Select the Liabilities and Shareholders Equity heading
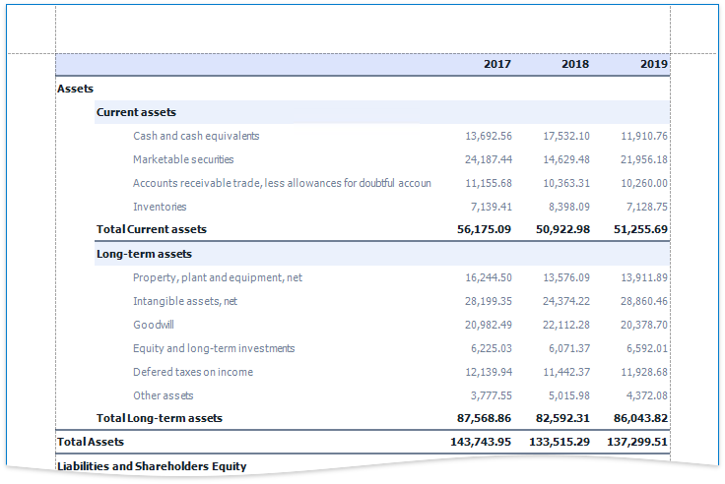 [152, 465]
